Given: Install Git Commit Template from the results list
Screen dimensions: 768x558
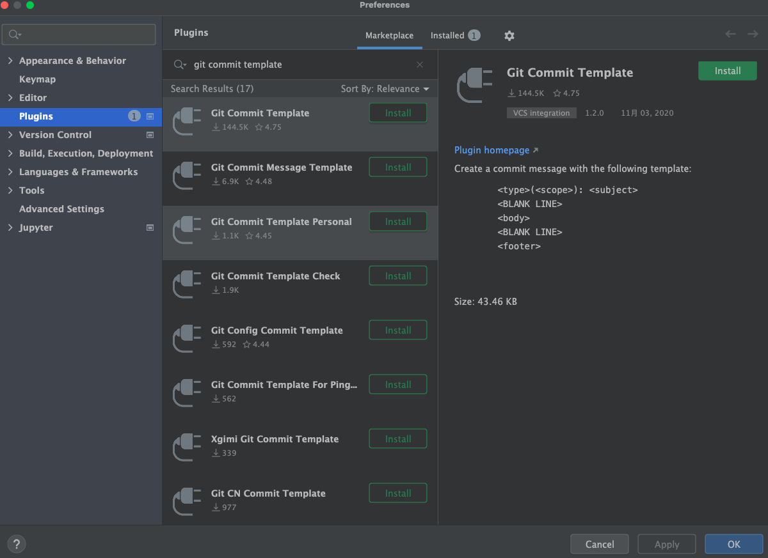Looking at the screenshot, I should pyautogui.click(x=398, y=113).
